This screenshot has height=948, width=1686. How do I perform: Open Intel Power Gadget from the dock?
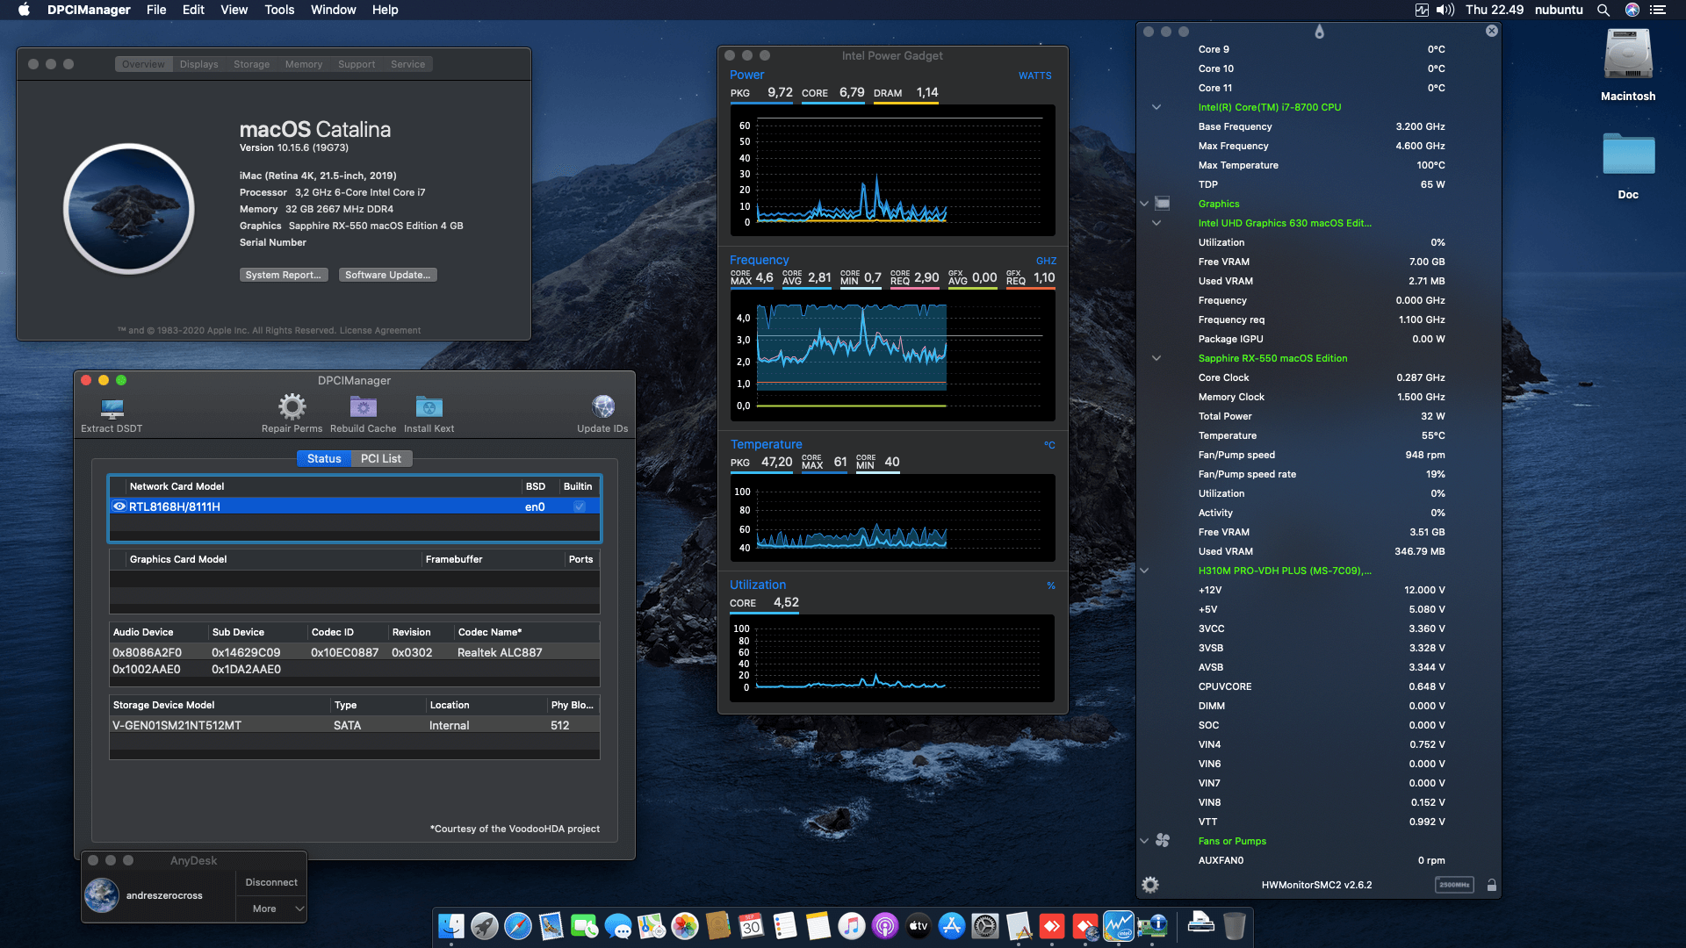[x=1119, y=926]
